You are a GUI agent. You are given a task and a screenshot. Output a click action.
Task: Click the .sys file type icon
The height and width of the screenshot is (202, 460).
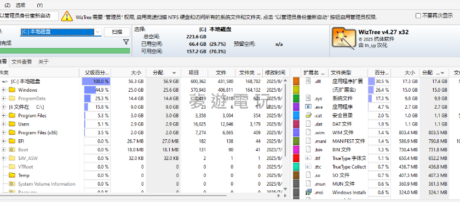coord(308,98)
